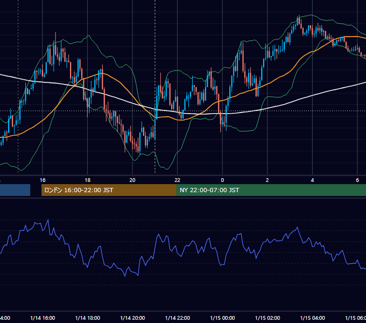Click the blue session bar before ロンドン
This screenshot has width=366, height=323.
point(15,190)
